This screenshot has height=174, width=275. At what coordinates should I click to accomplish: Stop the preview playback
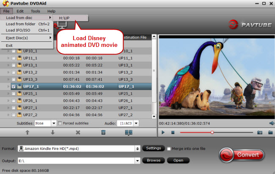point(173,133)
